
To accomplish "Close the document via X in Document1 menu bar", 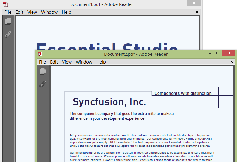I will (197, 12).
